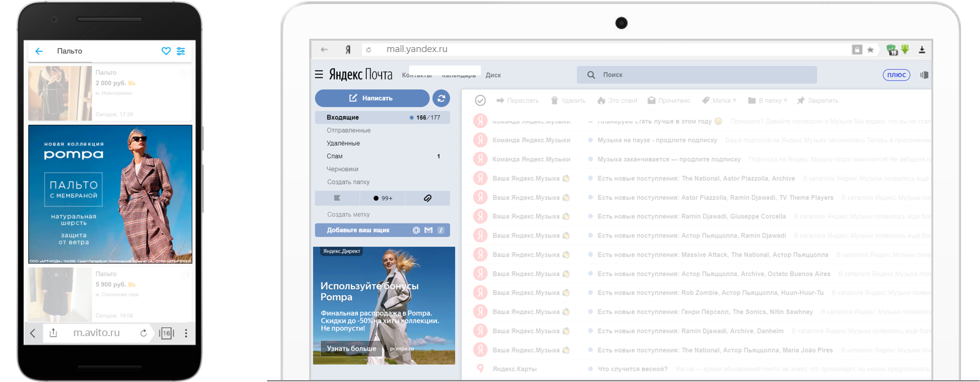
Task: Toggle the select-all messages circle checkbox
Action: coord(480,100)
